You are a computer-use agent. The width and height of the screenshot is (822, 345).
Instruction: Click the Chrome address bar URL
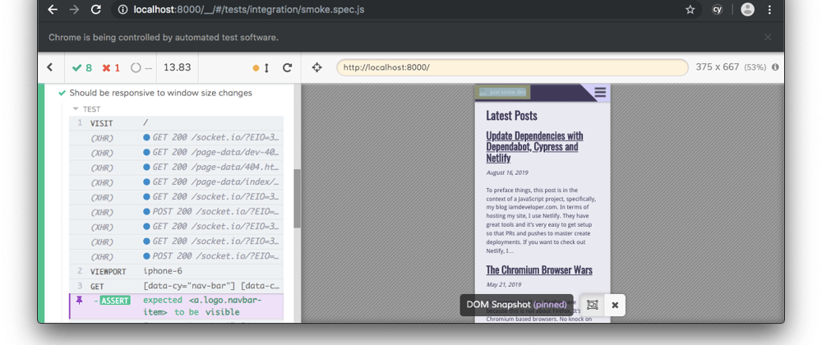(249, 9)
